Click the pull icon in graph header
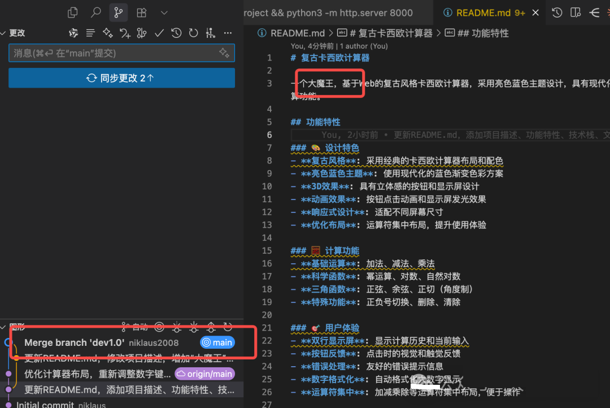 (x=194, y=327)
